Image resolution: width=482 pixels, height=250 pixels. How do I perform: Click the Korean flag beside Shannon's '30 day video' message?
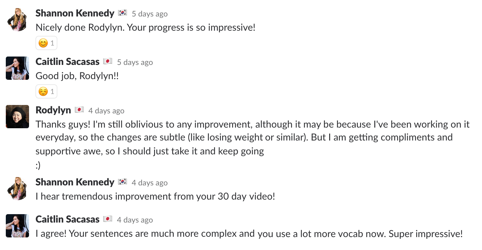pyautogui.click(x=123, y=182)
